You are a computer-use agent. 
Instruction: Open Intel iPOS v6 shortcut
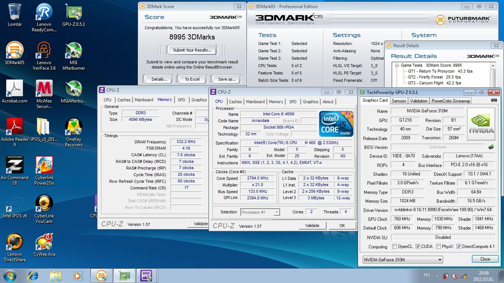click(x=14, y=206)
